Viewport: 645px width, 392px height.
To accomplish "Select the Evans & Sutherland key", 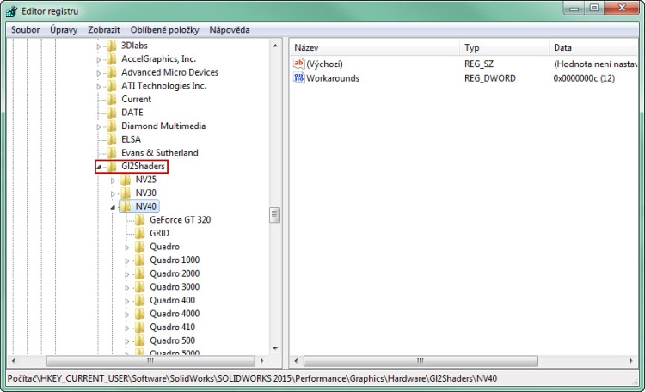I will [x=160, y=153].
